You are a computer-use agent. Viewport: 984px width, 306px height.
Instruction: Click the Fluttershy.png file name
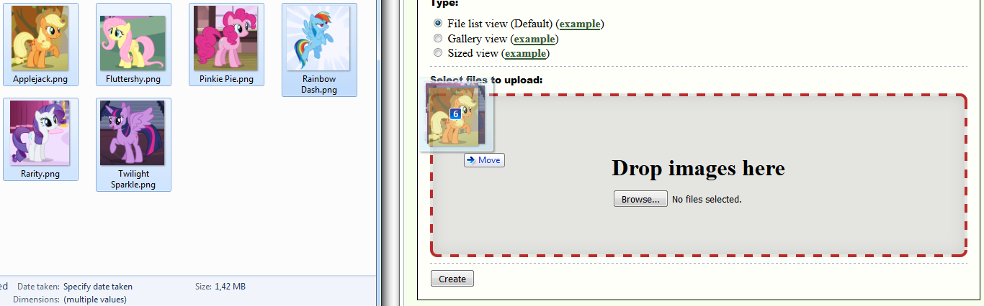pos(133,79)
